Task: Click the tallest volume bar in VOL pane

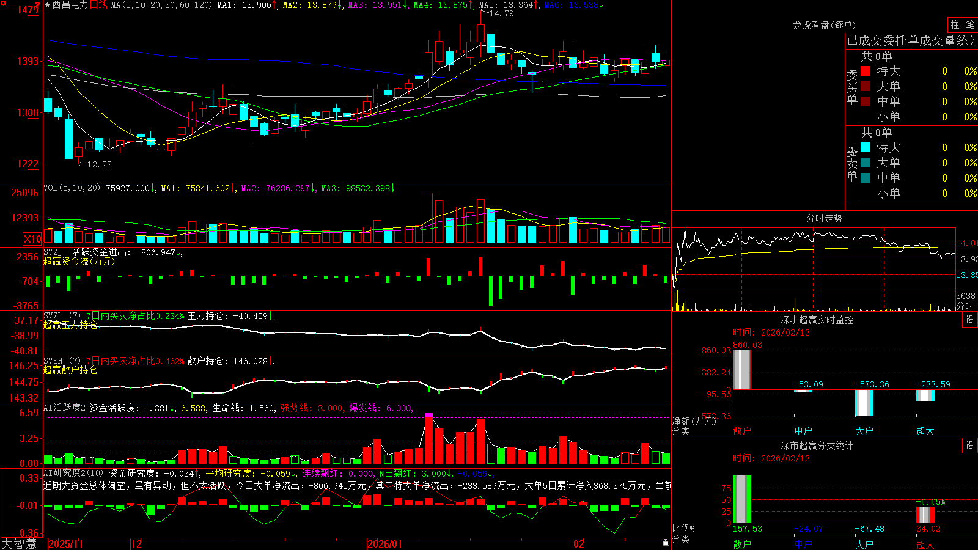Action: point(428,218)
